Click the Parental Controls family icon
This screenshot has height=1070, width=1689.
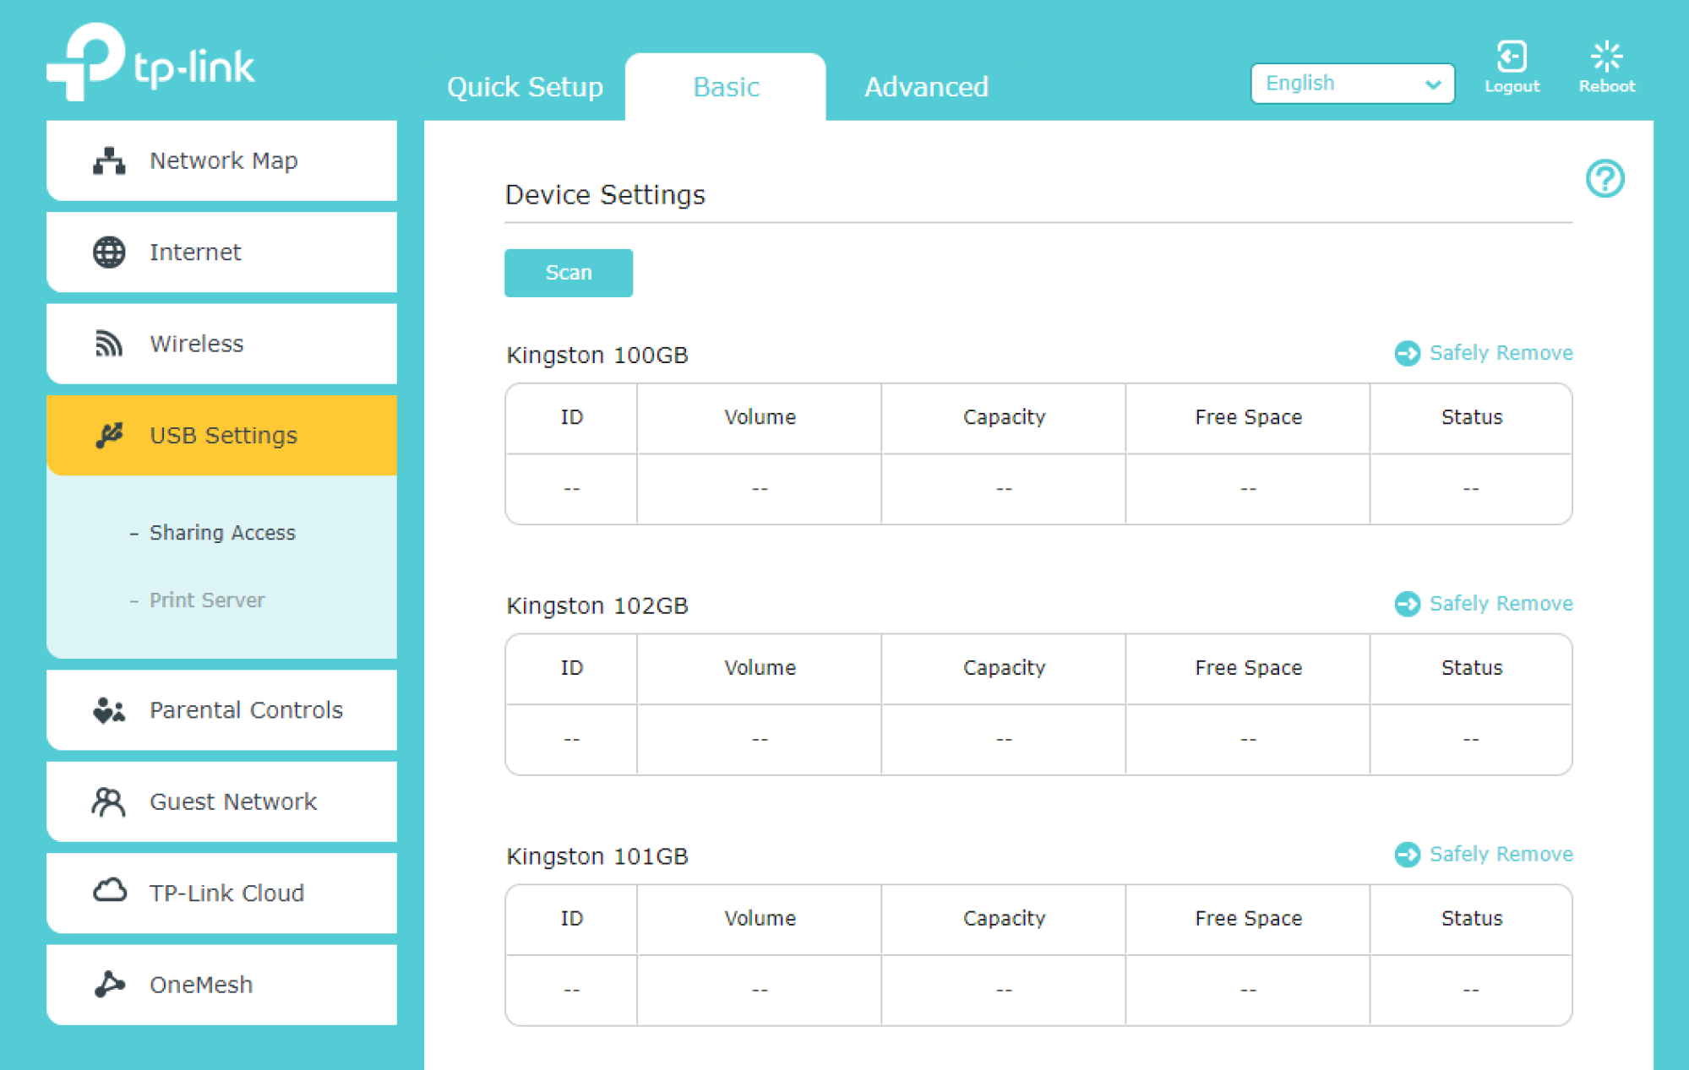pyautogui.click(x=109, y=710)
